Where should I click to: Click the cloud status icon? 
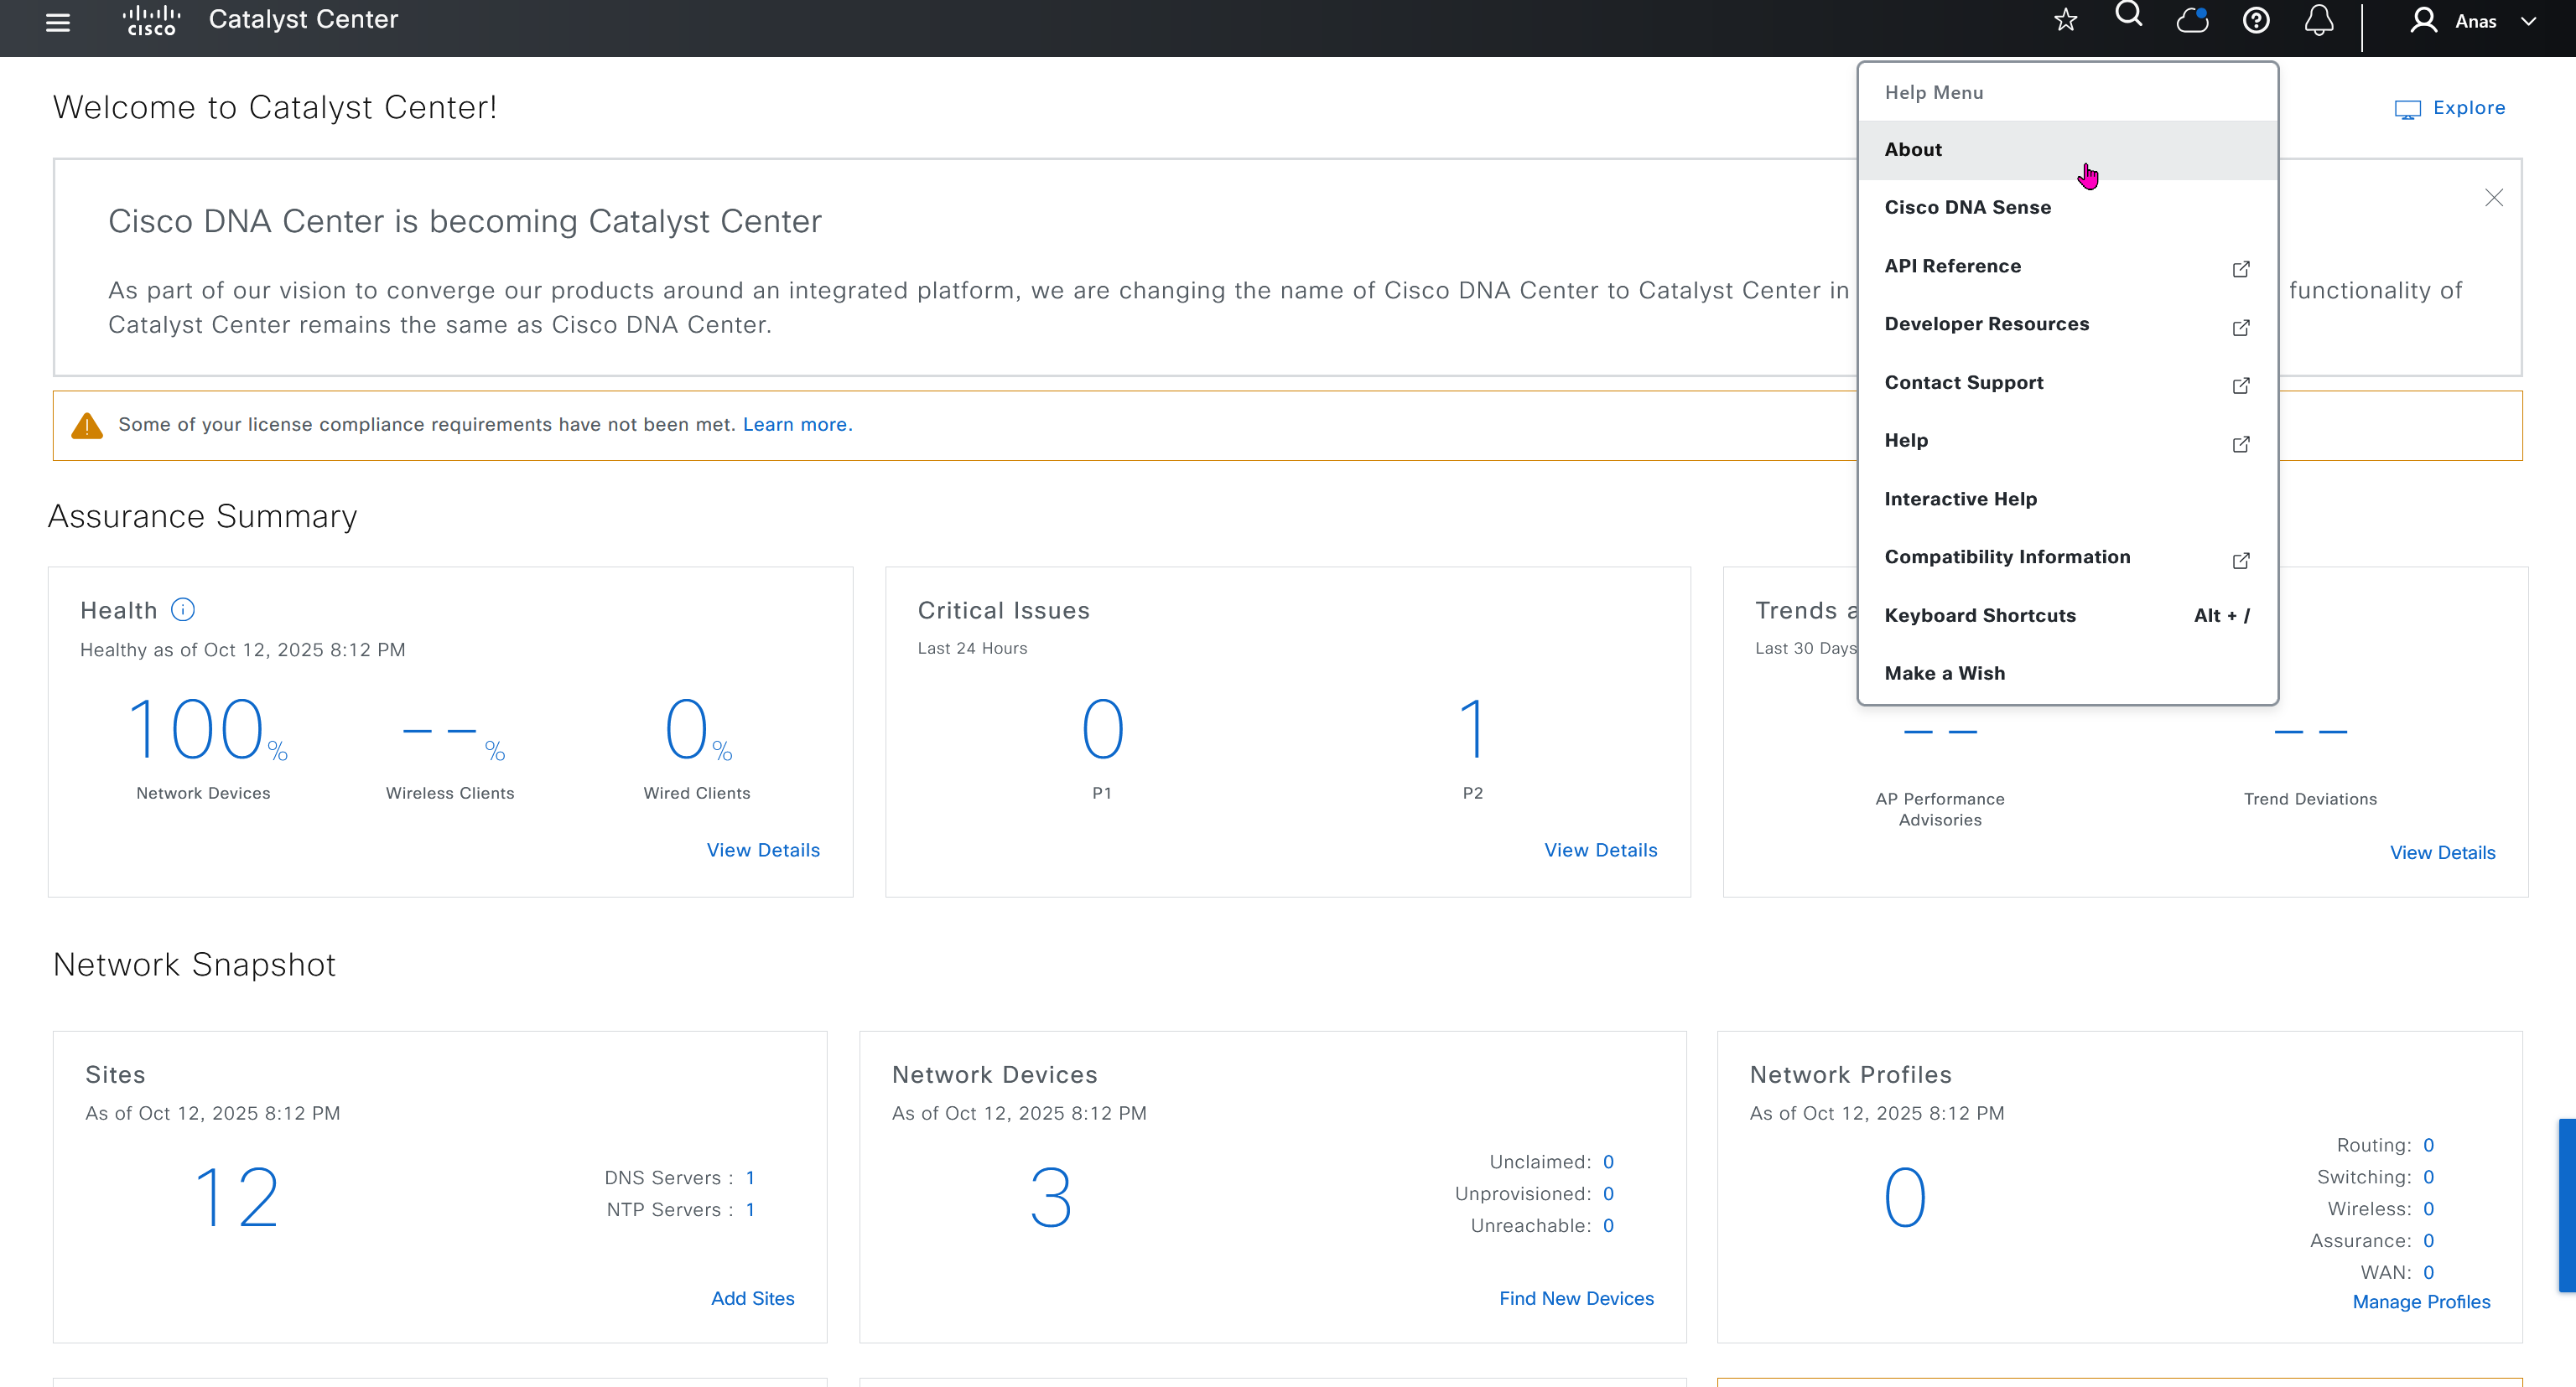[2192, 20]
